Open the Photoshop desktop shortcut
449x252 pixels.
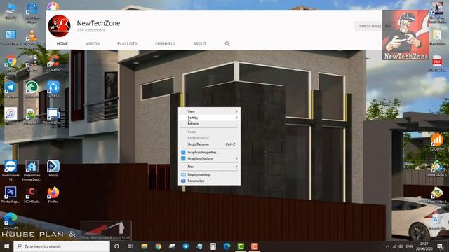click(11, 195)
